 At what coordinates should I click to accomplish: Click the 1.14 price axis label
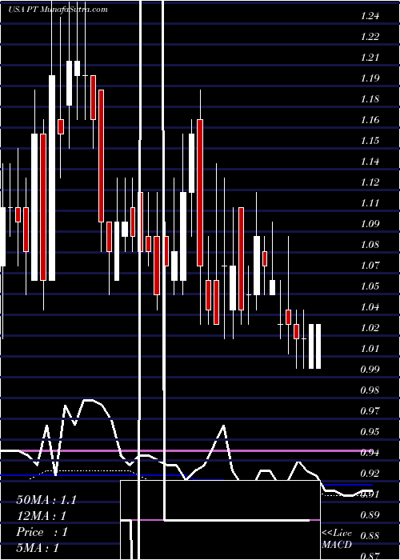tap(370, 162)
